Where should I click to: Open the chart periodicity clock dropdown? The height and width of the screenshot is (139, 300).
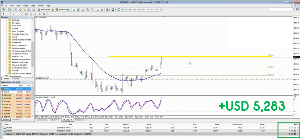(x=114, y=10)
